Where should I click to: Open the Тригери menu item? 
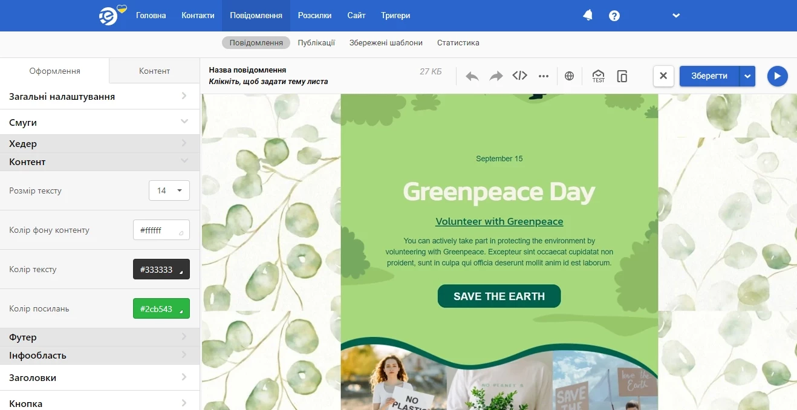click(395, 16)
